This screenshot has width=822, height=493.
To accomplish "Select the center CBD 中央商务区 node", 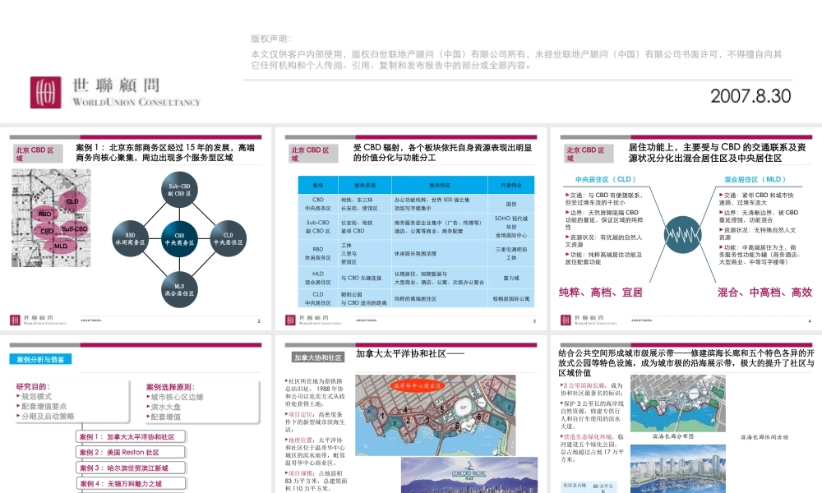I will click(x=179, y=239).
